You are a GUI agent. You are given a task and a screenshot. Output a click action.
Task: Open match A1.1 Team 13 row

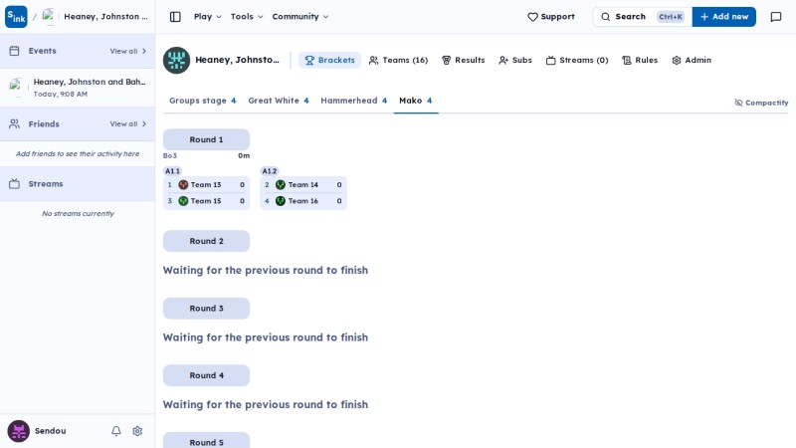[x=206, y=185]
